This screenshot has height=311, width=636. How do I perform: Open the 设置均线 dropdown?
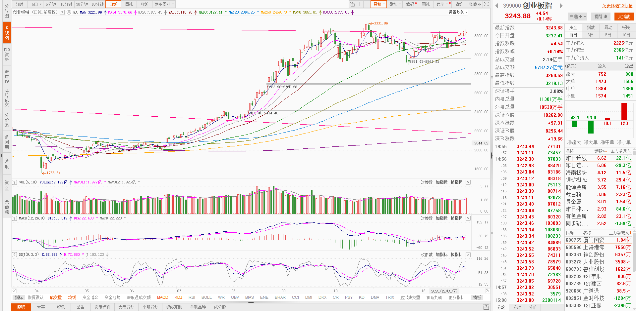pos(458,12)
